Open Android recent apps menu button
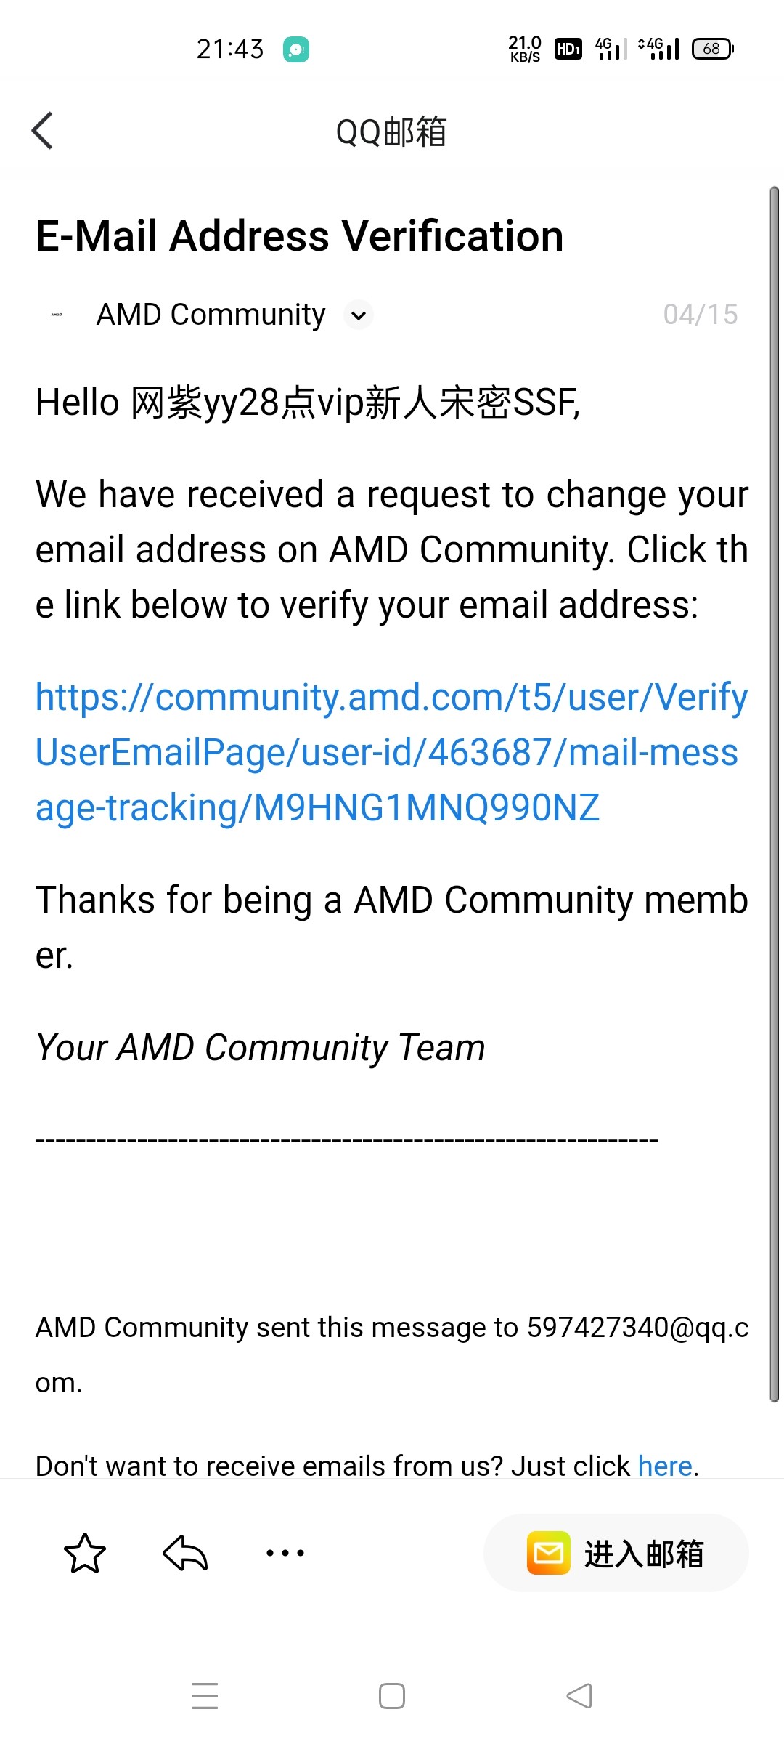Image resolution: width=784 pixels, height=1744 pixels. 205,1695
